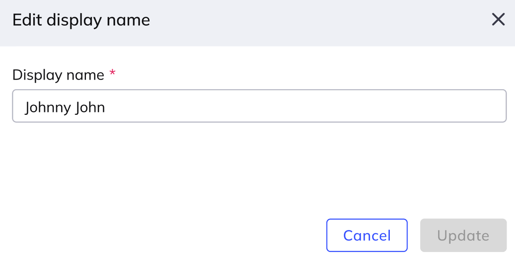Focus the Display name input field
This screenshot has width=515, height=262.
tap(259, 106)
